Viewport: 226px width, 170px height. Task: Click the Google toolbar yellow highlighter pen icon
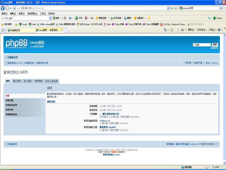tap(149, 18)
